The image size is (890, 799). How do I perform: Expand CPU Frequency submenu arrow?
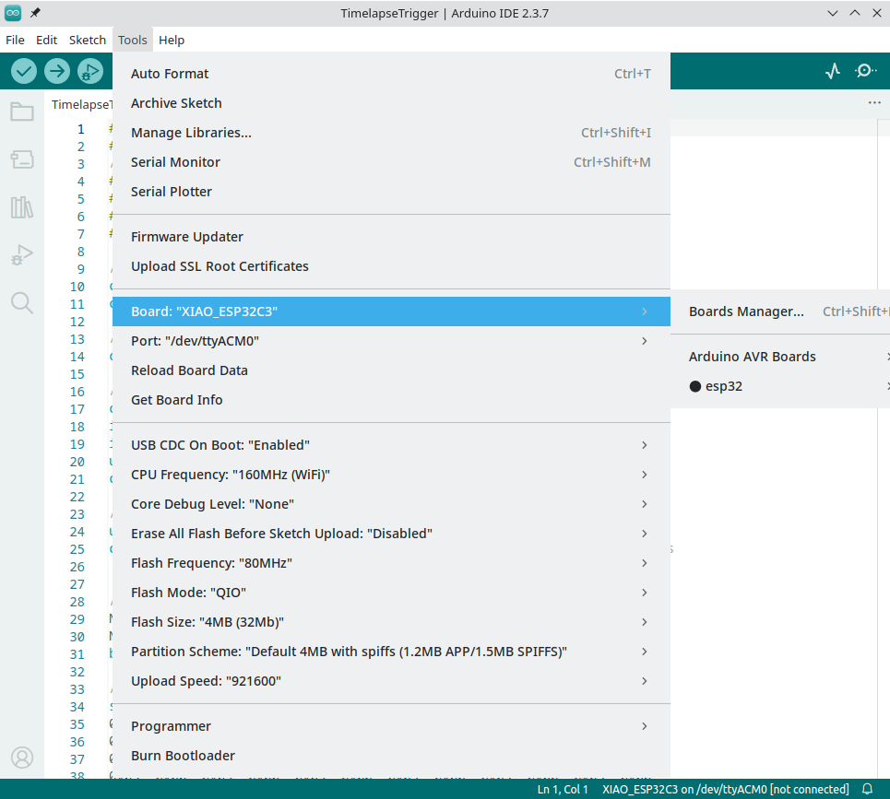[x=645, y=475]
